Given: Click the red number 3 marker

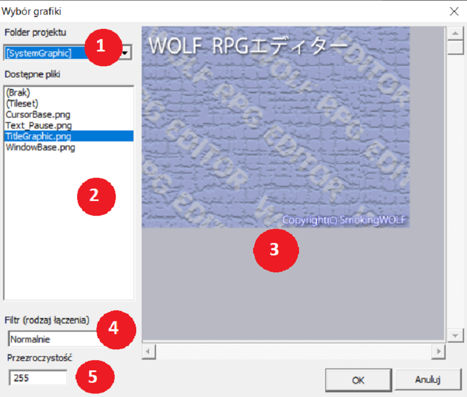Looking at the screenshot, I should tap(275, 250).
